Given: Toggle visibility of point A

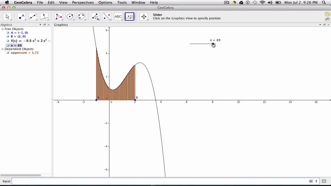Looking at the screenshot, I should 8,33.
